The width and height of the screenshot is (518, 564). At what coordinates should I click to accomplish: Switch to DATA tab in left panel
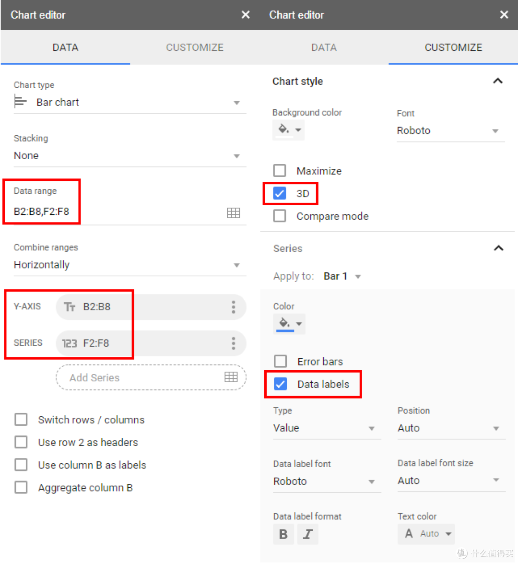[x=65, y=47]
